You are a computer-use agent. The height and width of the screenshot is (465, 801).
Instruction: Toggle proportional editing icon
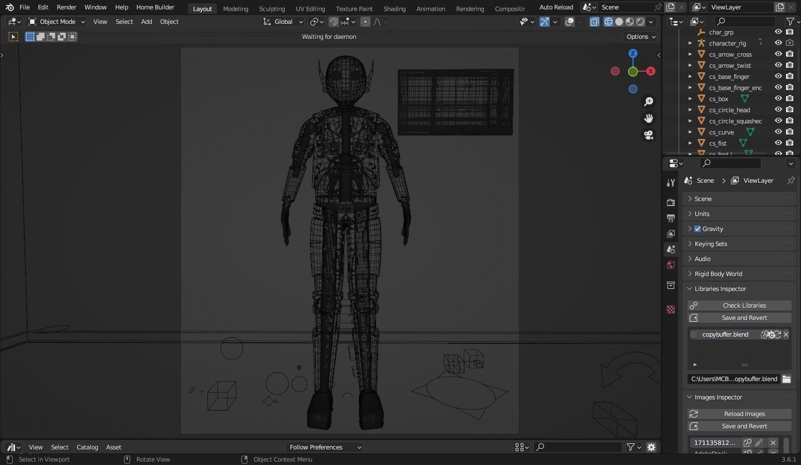pyautogui.click(x=365, y=22)
